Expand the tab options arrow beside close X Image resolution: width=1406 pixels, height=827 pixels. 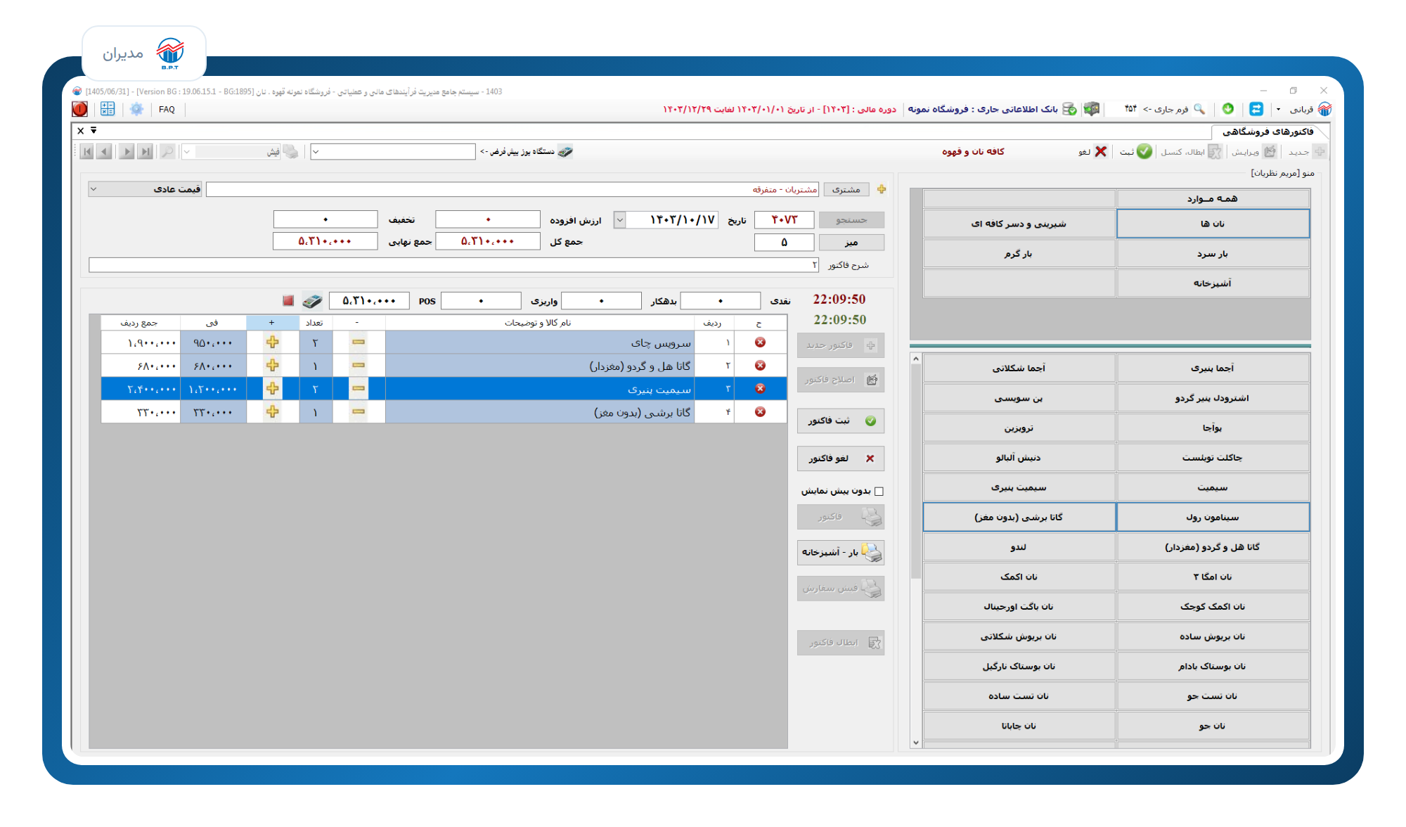click(x=93, y=130)
